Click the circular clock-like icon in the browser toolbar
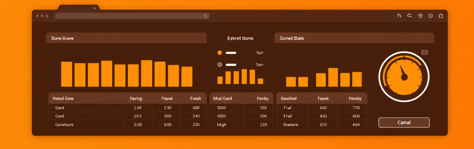The width and height of the screenshot is (474, 149). tap(431, 16)
